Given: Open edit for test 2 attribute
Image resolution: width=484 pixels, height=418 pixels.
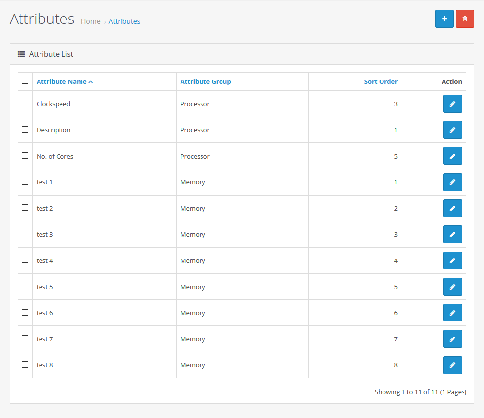Looking at the screenshot, I should [452, 208].
